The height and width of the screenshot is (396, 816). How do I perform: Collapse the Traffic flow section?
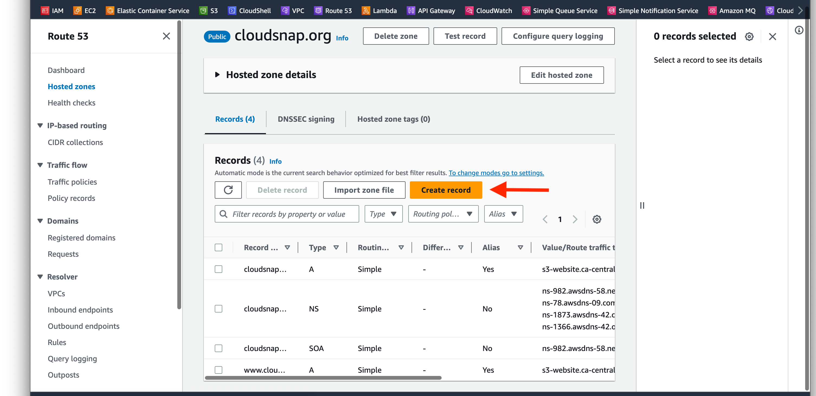[40, 165]
